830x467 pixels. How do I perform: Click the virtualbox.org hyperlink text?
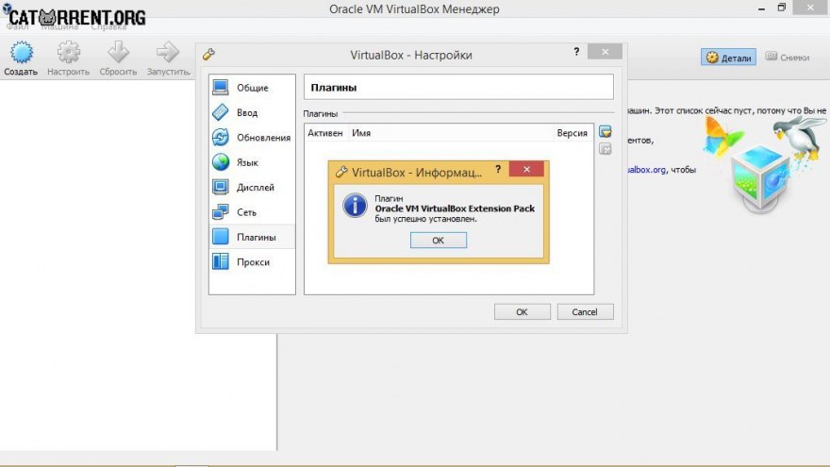click(646, 170)
